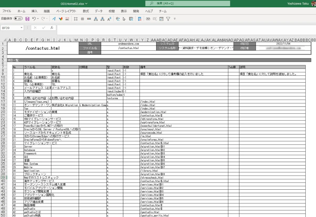This screenshot has width=316, height=217.
Task: Expand the name box dropdown arrow
Action: [22, 28]
